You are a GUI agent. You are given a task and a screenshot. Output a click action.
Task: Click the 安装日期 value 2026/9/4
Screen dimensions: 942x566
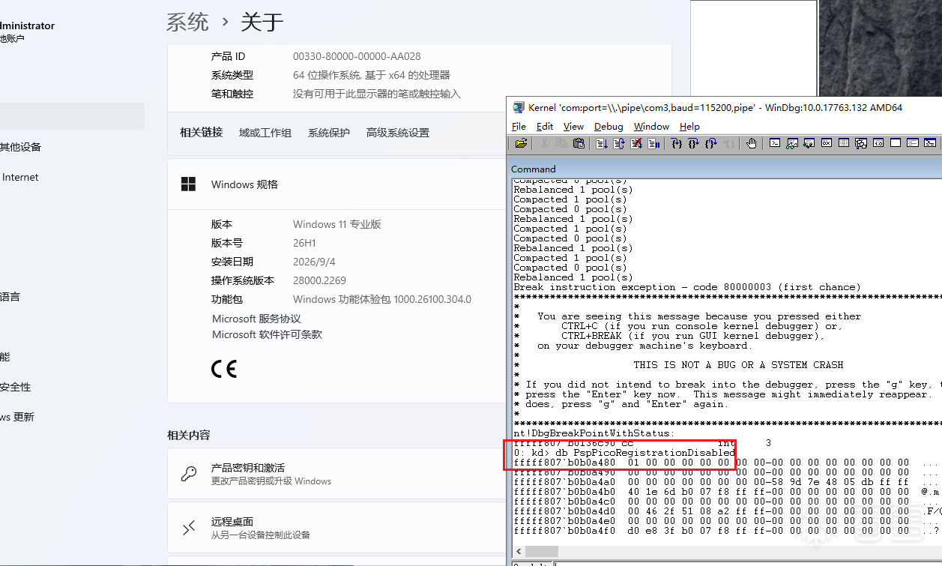[x=314, y=262]
